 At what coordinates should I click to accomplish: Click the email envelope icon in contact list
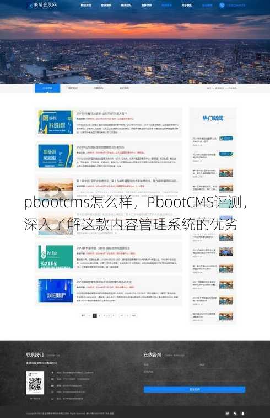[52, 385]
